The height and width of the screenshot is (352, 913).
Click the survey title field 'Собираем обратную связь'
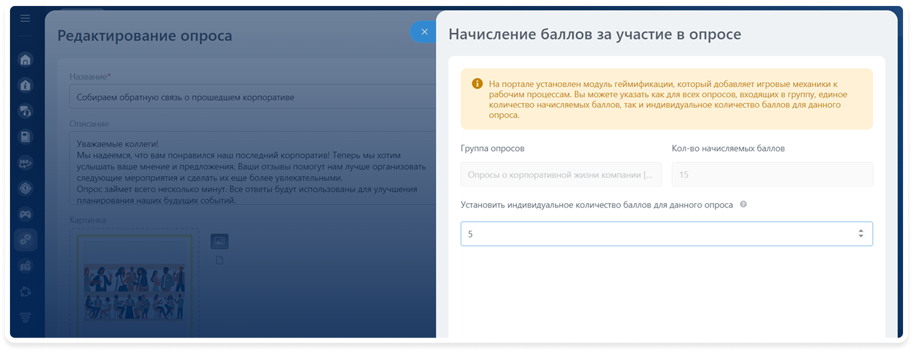point(252,97)
